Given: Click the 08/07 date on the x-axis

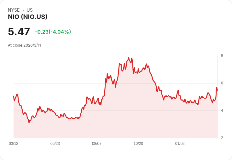Looking at the screenshot, I should click(x=97, y=144).
